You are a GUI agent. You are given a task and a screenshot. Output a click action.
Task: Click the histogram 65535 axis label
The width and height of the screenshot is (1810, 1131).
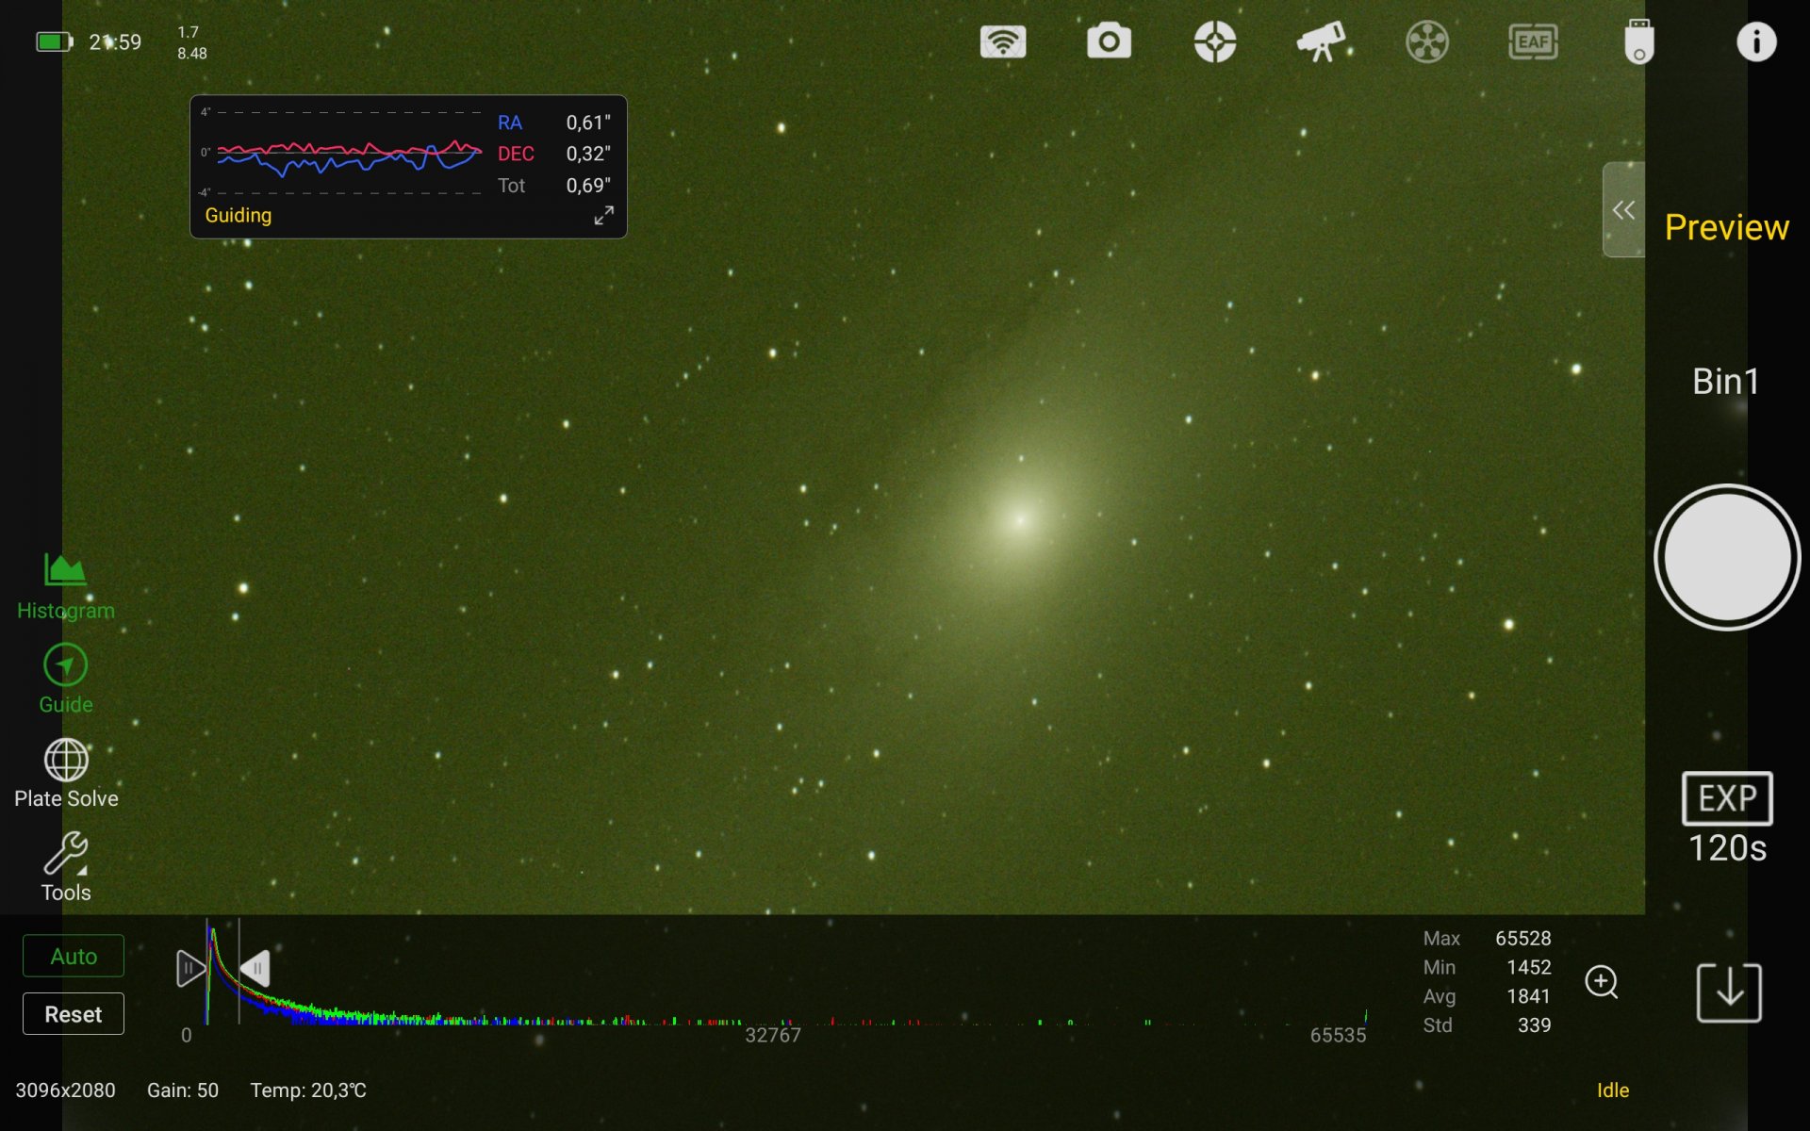[1338, 1035]
